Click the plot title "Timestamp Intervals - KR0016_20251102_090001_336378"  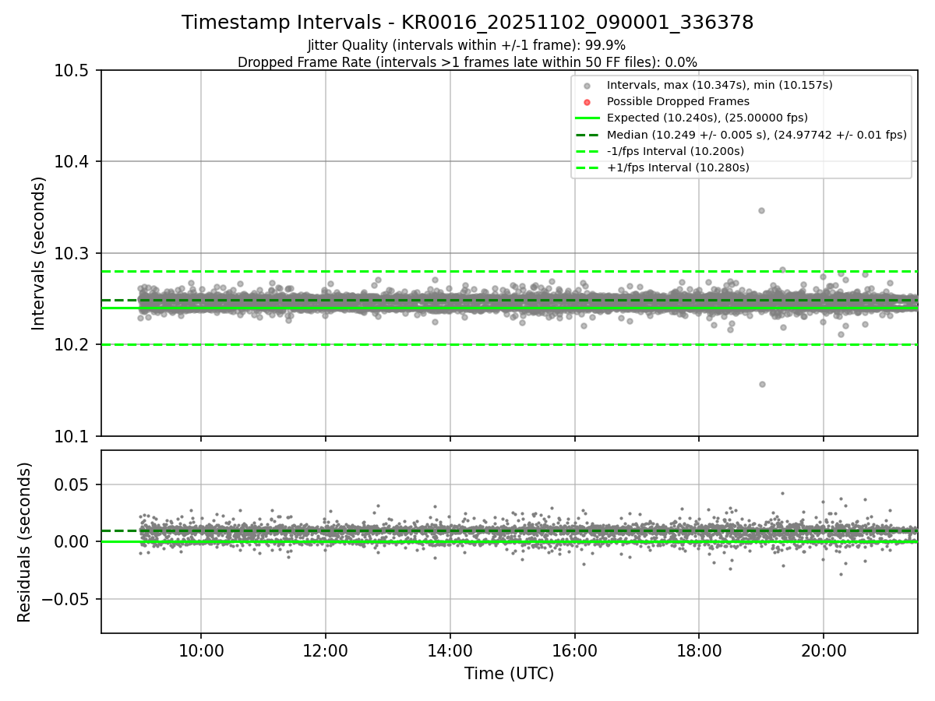click(467, 23)
